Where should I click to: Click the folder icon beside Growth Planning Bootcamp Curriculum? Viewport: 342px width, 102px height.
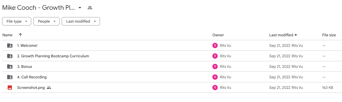point(10,56)
